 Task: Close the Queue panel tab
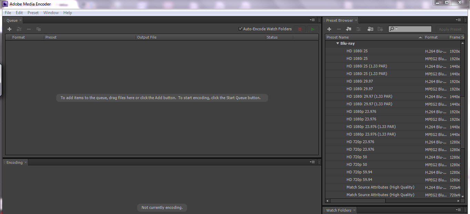pyautogui.click(x=20, y=20)
